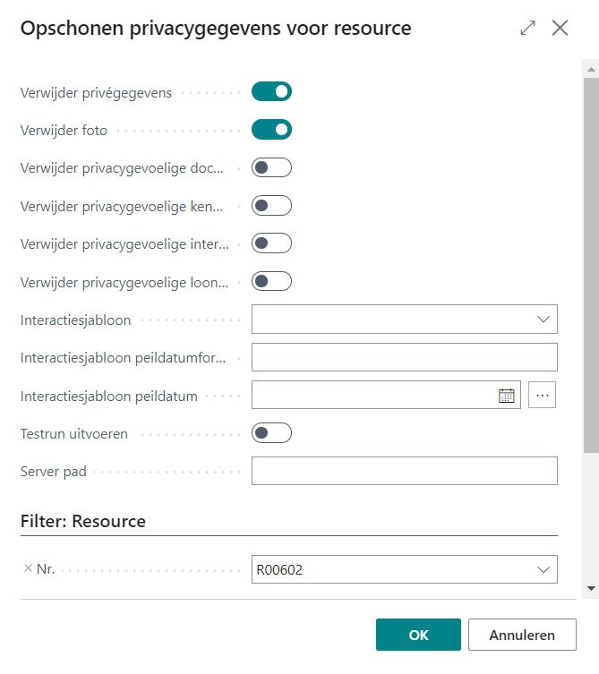Screen dimensions: 599x674
Task: Click the ellipsis button beside peildatum
Action: tap(542, 395)
